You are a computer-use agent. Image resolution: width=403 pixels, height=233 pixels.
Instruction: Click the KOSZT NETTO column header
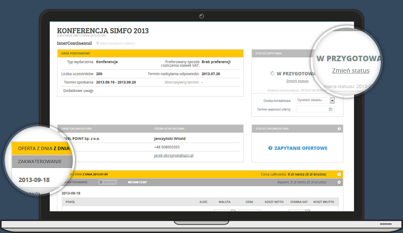point(274,202)
